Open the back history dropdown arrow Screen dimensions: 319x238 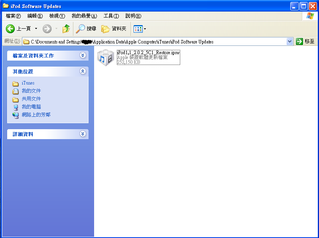(x=36, y=29)
